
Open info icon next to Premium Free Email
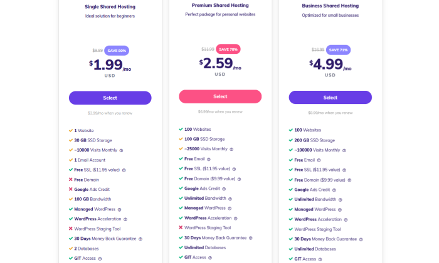pos(209,159)
